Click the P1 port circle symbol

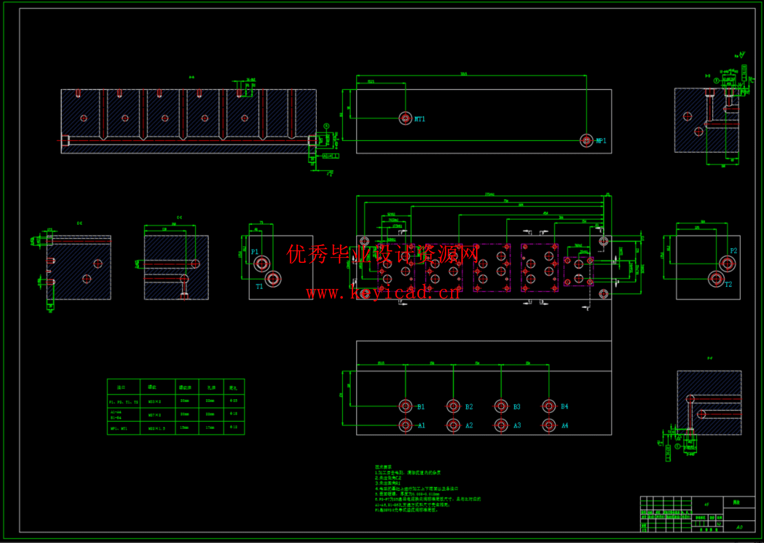pyautogui.click(x=262, y=264)
